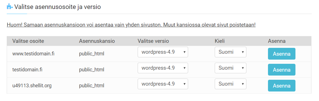Image resolution: width=319 pixels, height=101 pixels.
Task: Click the blue puzzle piece icon
Action: tap(10, 7)
